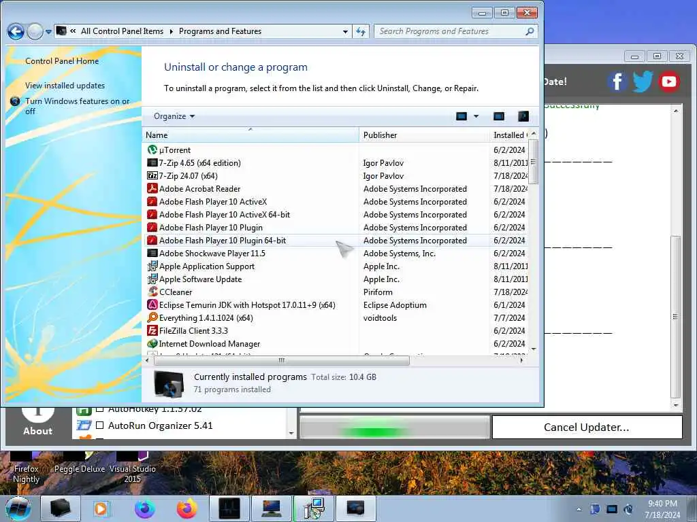This screenshot has height=522, width=697.
Task: Select the 7-Zip 24.07 (x64) icon
Action: (152, 176)
